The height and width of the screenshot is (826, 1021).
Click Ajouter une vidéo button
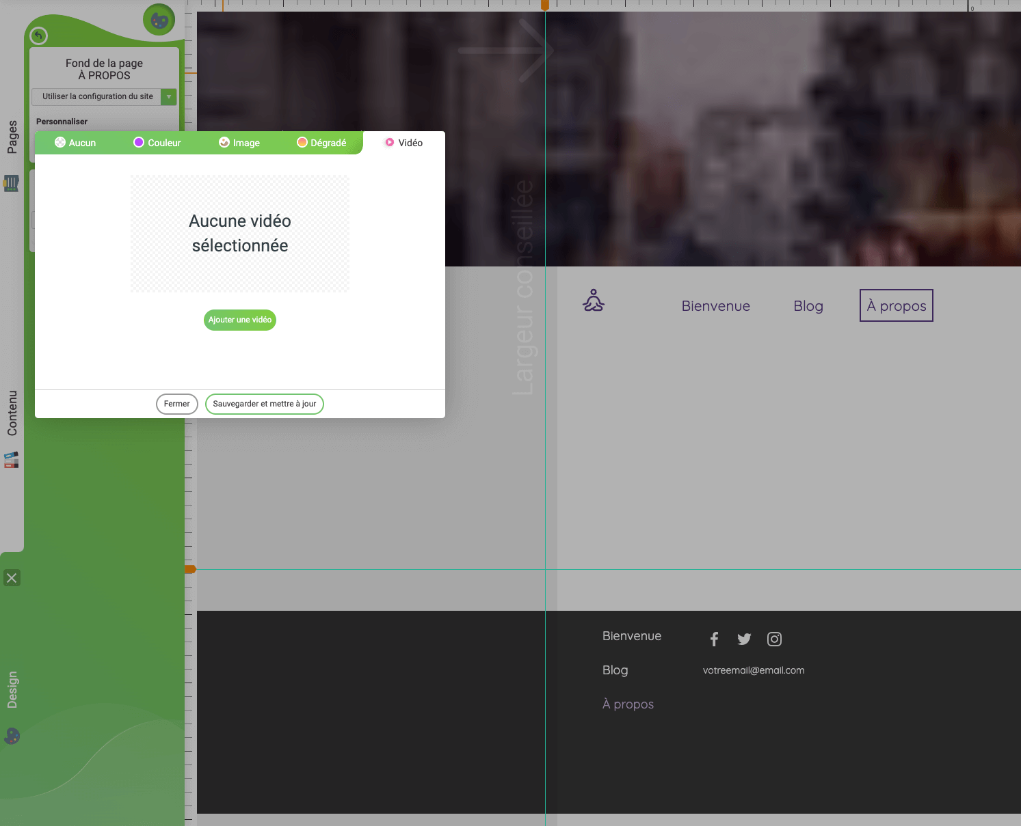[240, 320]
